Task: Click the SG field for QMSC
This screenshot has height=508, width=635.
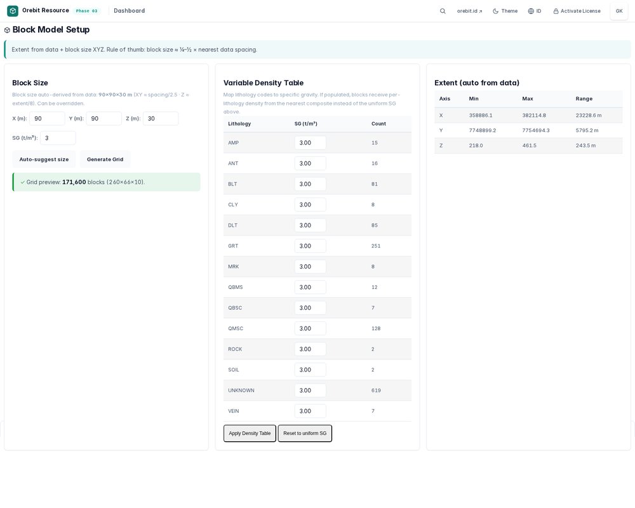Action: tap(310, 328)
